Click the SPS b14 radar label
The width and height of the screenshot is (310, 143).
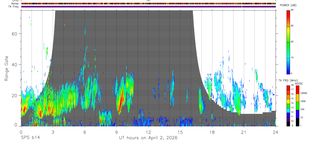pos(30,138)
